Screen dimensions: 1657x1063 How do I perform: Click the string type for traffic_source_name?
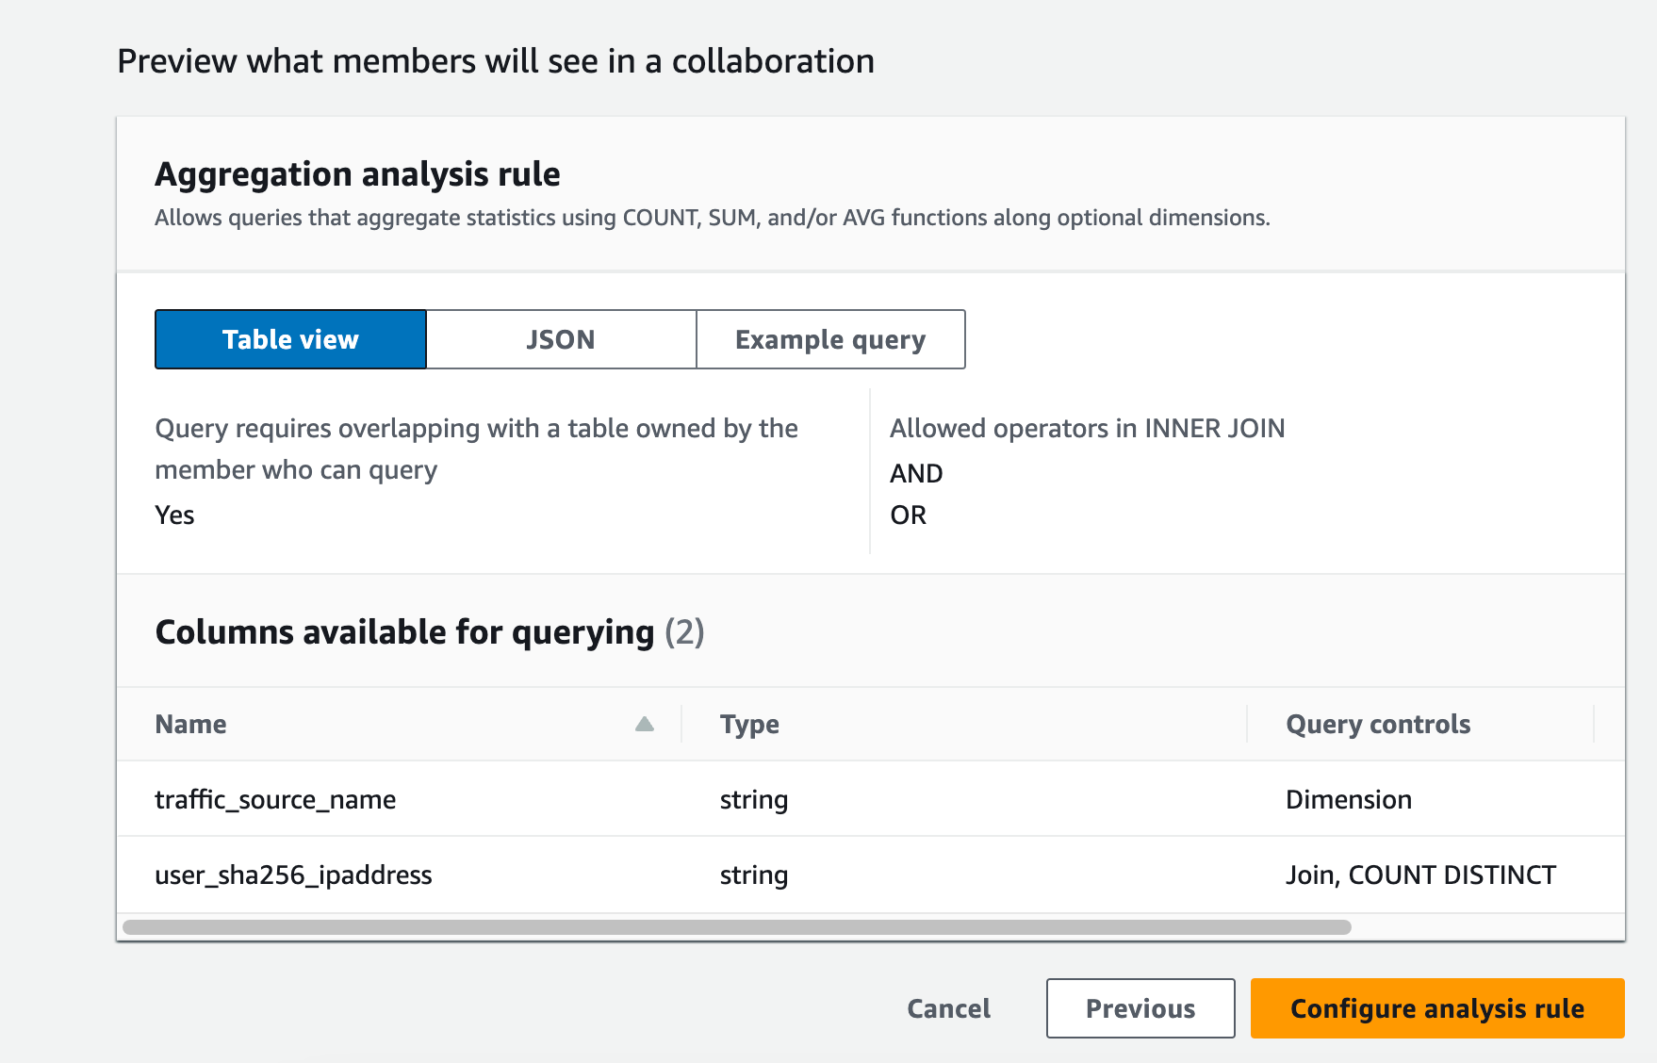click(754, 799)
